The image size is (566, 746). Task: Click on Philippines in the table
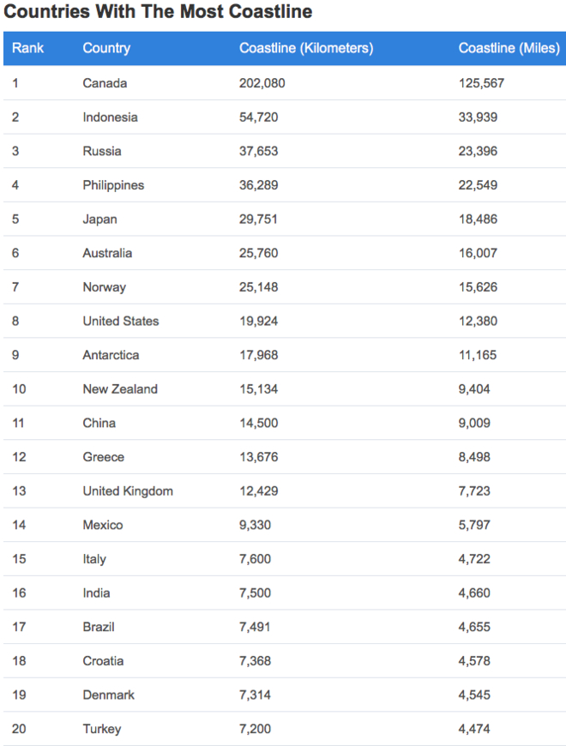(x=113, y=185)
